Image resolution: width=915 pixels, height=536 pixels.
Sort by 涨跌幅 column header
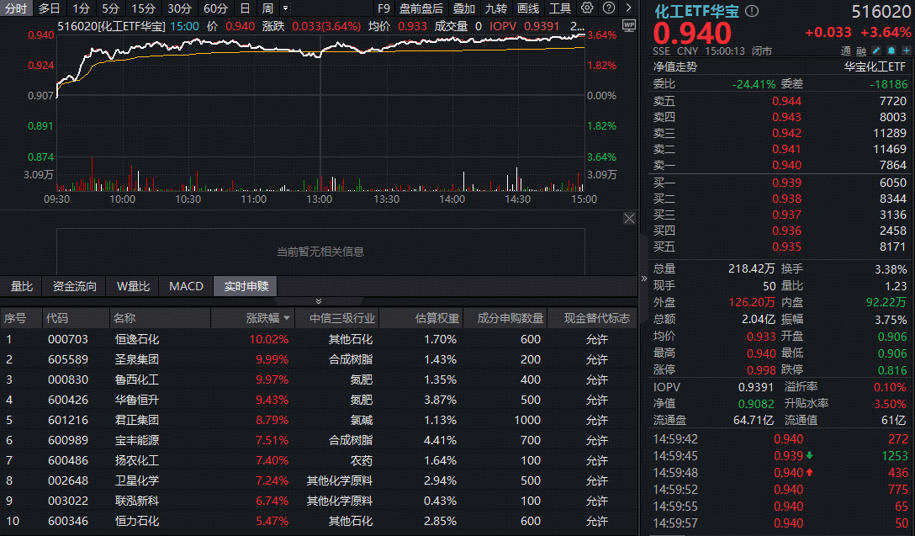point(267,318)
